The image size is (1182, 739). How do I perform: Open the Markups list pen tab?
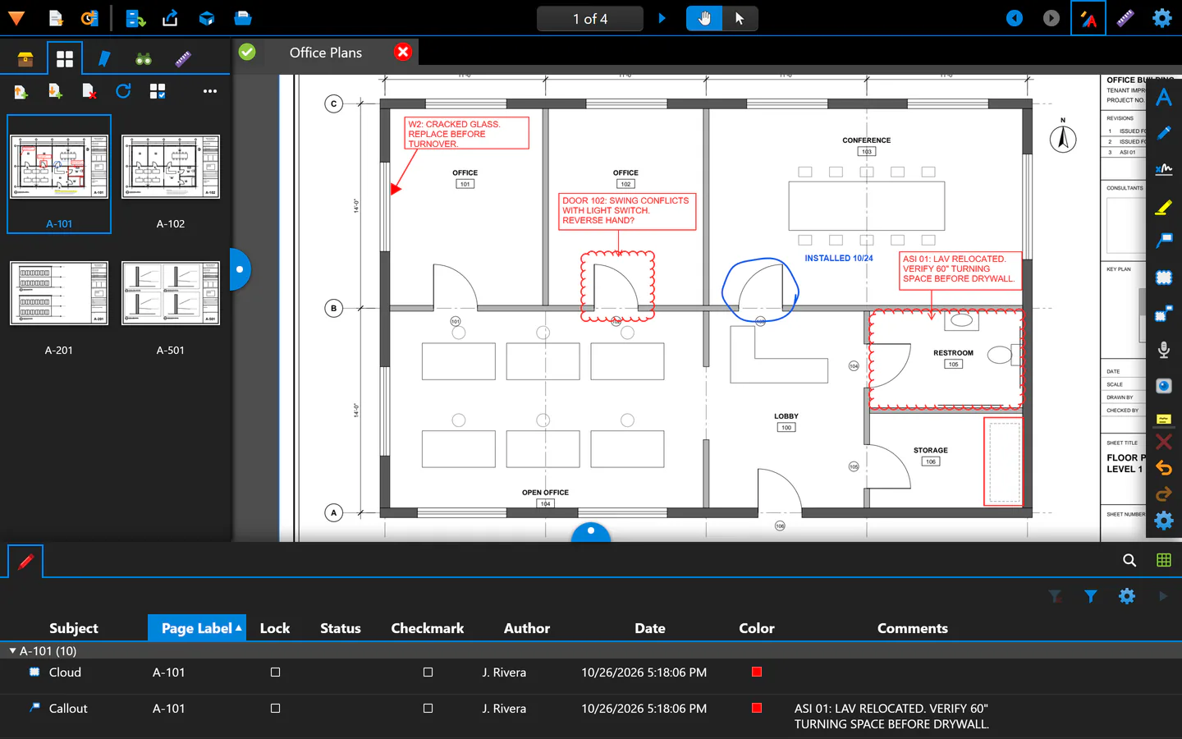(25, 562)
